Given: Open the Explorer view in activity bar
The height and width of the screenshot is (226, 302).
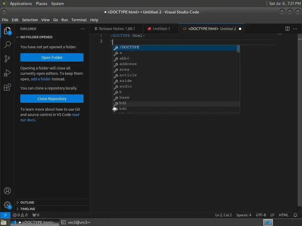Looking at the screenshot, I should tap(7, 31).
